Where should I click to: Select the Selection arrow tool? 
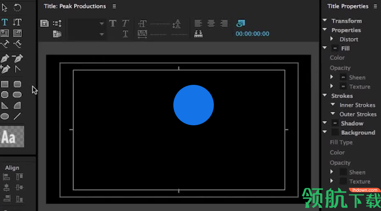(x=4, y=8)
